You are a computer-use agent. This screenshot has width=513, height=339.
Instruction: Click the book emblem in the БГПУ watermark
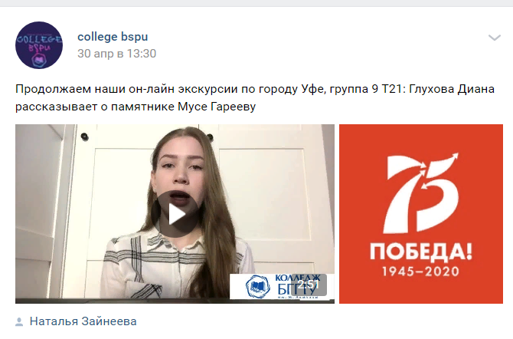(x=257, y=287)
